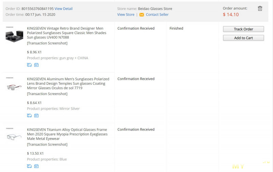Open Transaction Screenshot for Titanium Alloy frame
273x172 pixels.
[x=47, y=144]
